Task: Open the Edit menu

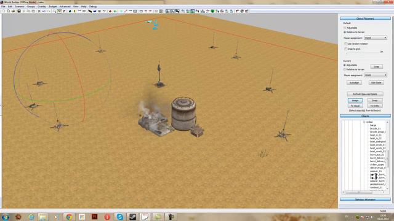Action: pos(10,7)
